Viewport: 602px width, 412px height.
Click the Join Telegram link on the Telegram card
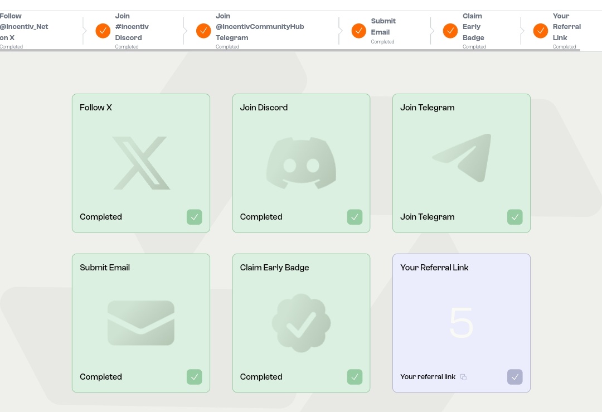pos(427,217)
